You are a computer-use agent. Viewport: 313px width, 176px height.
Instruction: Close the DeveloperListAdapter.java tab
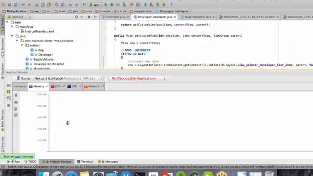(x=175, y=17)
